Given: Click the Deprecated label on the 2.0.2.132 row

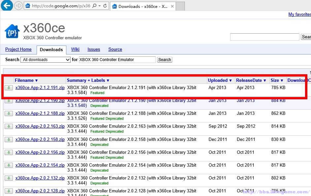Looking at the screenshot, I should click(99, 183).
